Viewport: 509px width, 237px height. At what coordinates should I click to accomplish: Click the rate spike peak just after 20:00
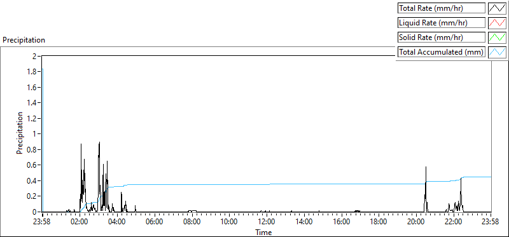[x=426, y=167]
